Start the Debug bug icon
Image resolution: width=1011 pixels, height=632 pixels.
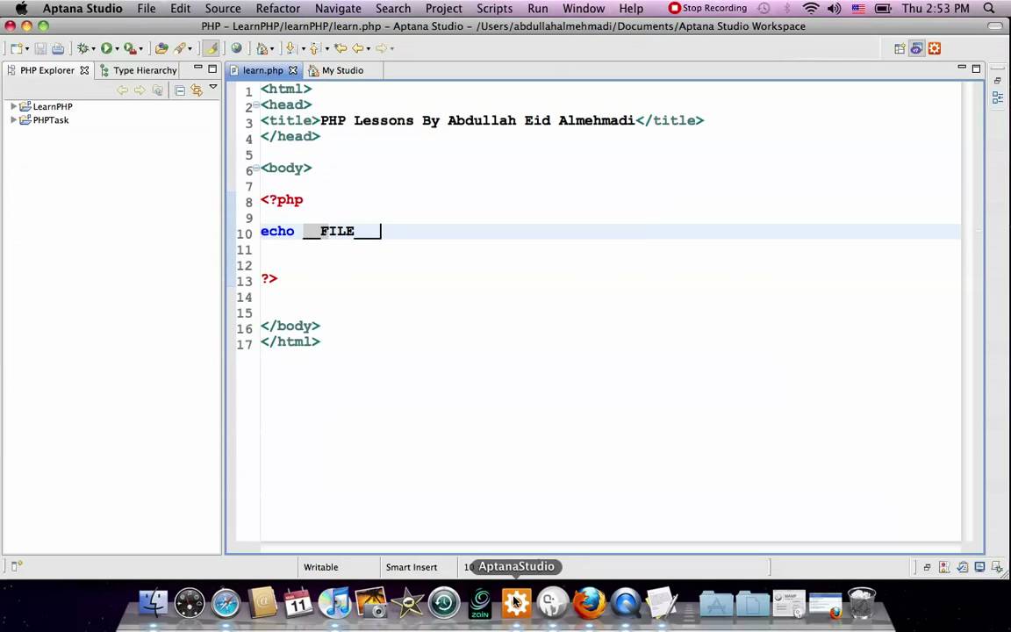click(82, 48)
